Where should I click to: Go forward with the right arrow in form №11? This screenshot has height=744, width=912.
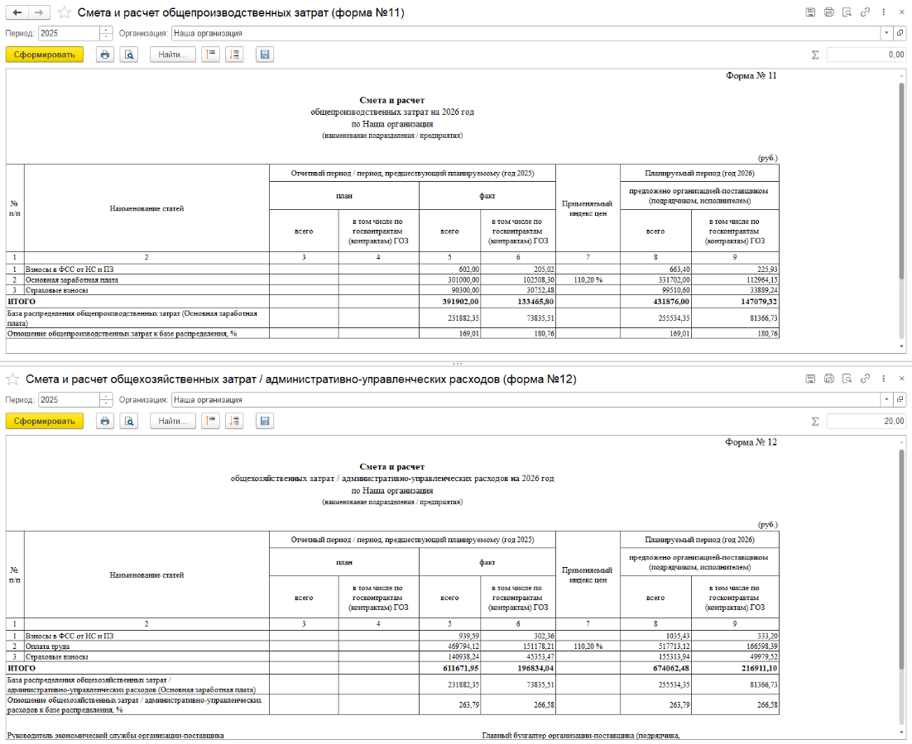[x=39, y=12]
